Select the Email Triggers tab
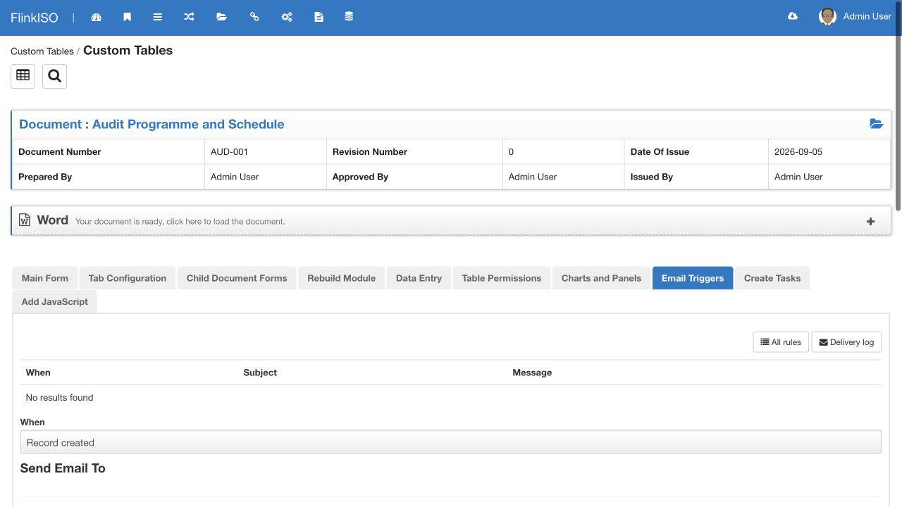 [693, 278]
